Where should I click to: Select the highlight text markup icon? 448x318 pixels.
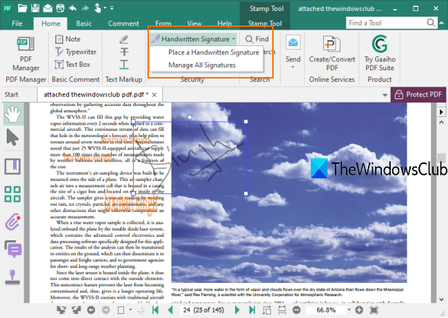pyautogui.click(x=123, y=39)
